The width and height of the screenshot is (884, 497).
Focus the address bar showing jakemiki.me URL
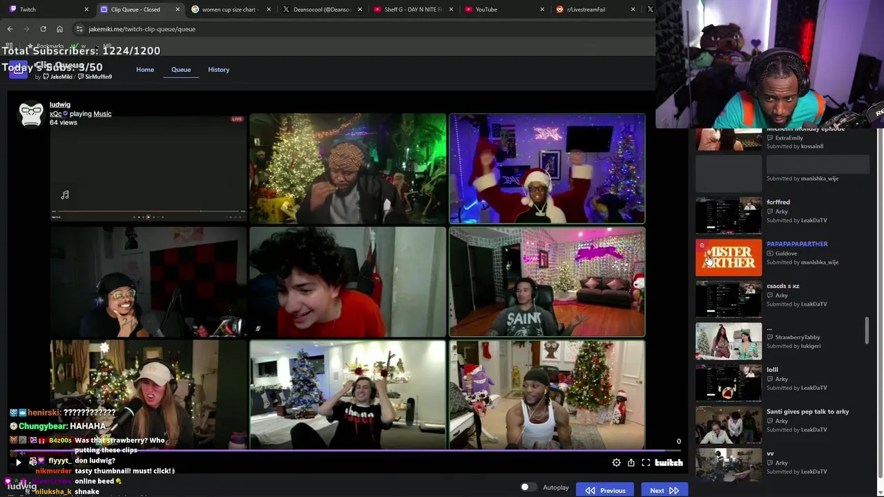point(359,29)
